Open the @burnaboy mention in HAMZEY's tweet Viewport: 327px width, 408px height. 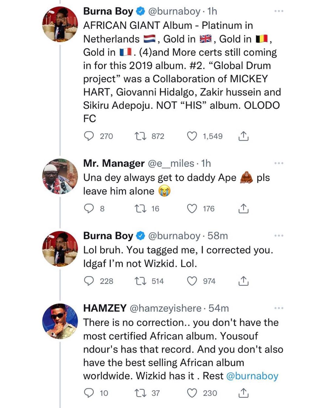[252, 376]
